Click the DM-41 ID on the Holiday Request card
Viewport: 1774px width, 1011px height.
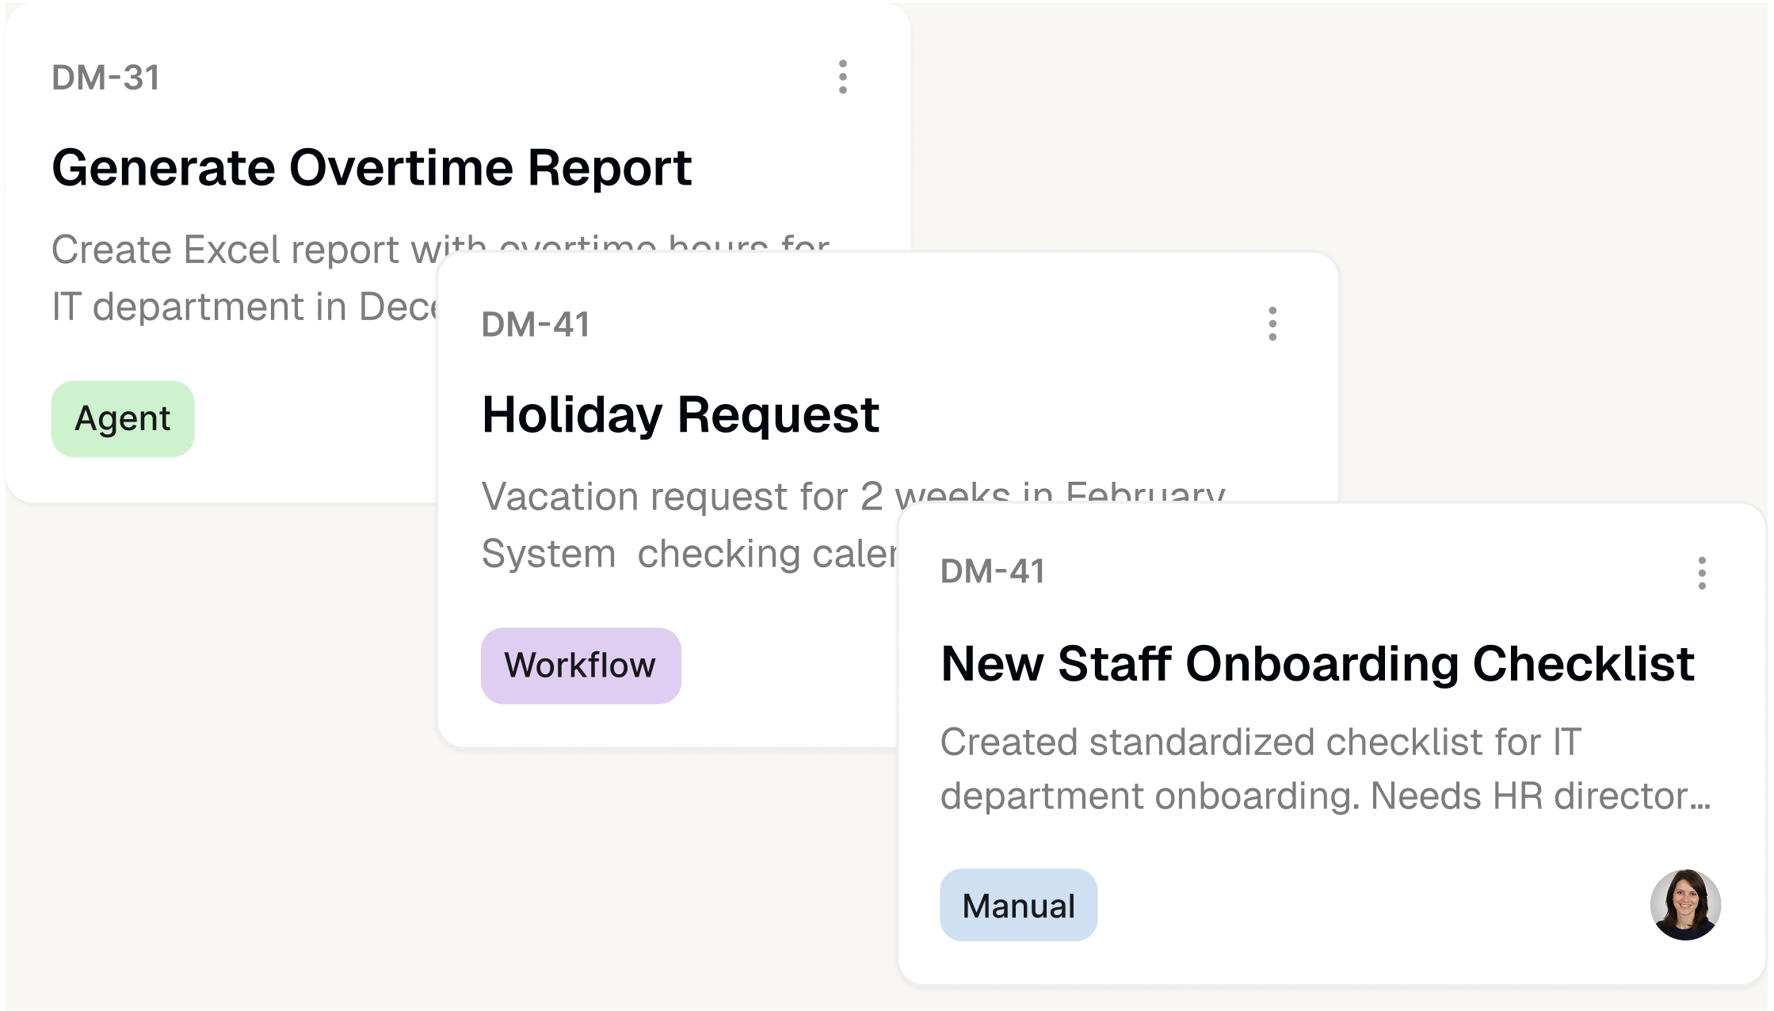coord(536,325)
